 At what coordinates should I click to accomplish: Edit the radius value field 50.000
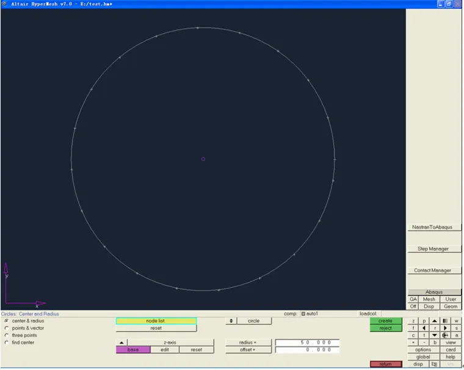tap(307, 343)
